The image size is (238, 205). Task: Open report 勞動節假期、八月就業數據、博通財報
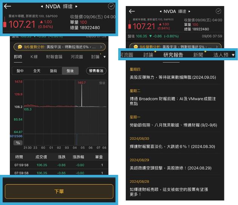tap(173, 125)
